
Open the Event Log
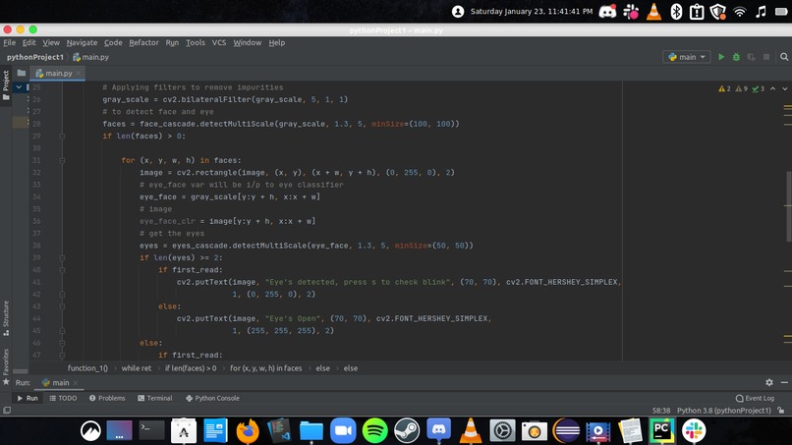(755, 398)
